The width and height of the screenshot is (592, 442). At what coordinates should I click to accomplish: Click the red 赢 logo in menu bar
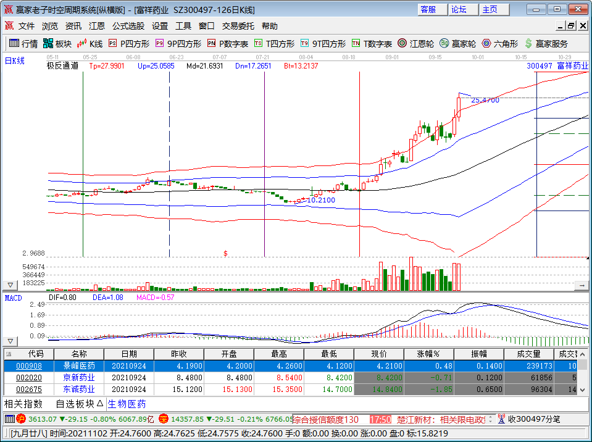click(x=9, y=26)
